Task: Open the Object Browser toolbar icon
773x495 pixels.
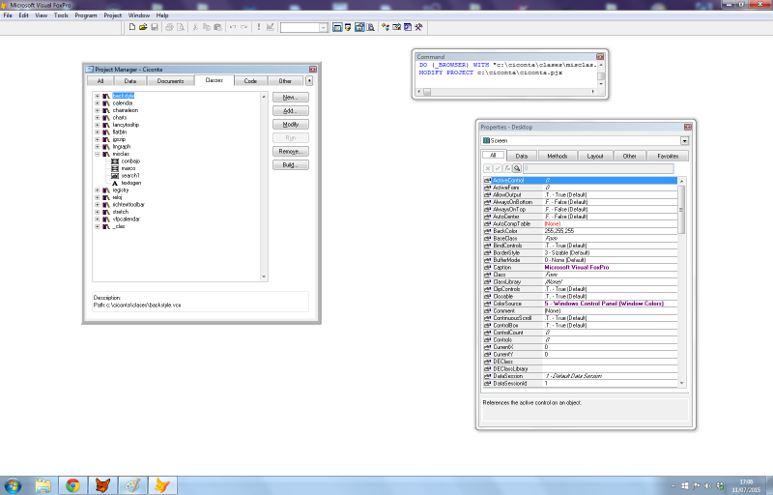Action: tap(396, 28)
